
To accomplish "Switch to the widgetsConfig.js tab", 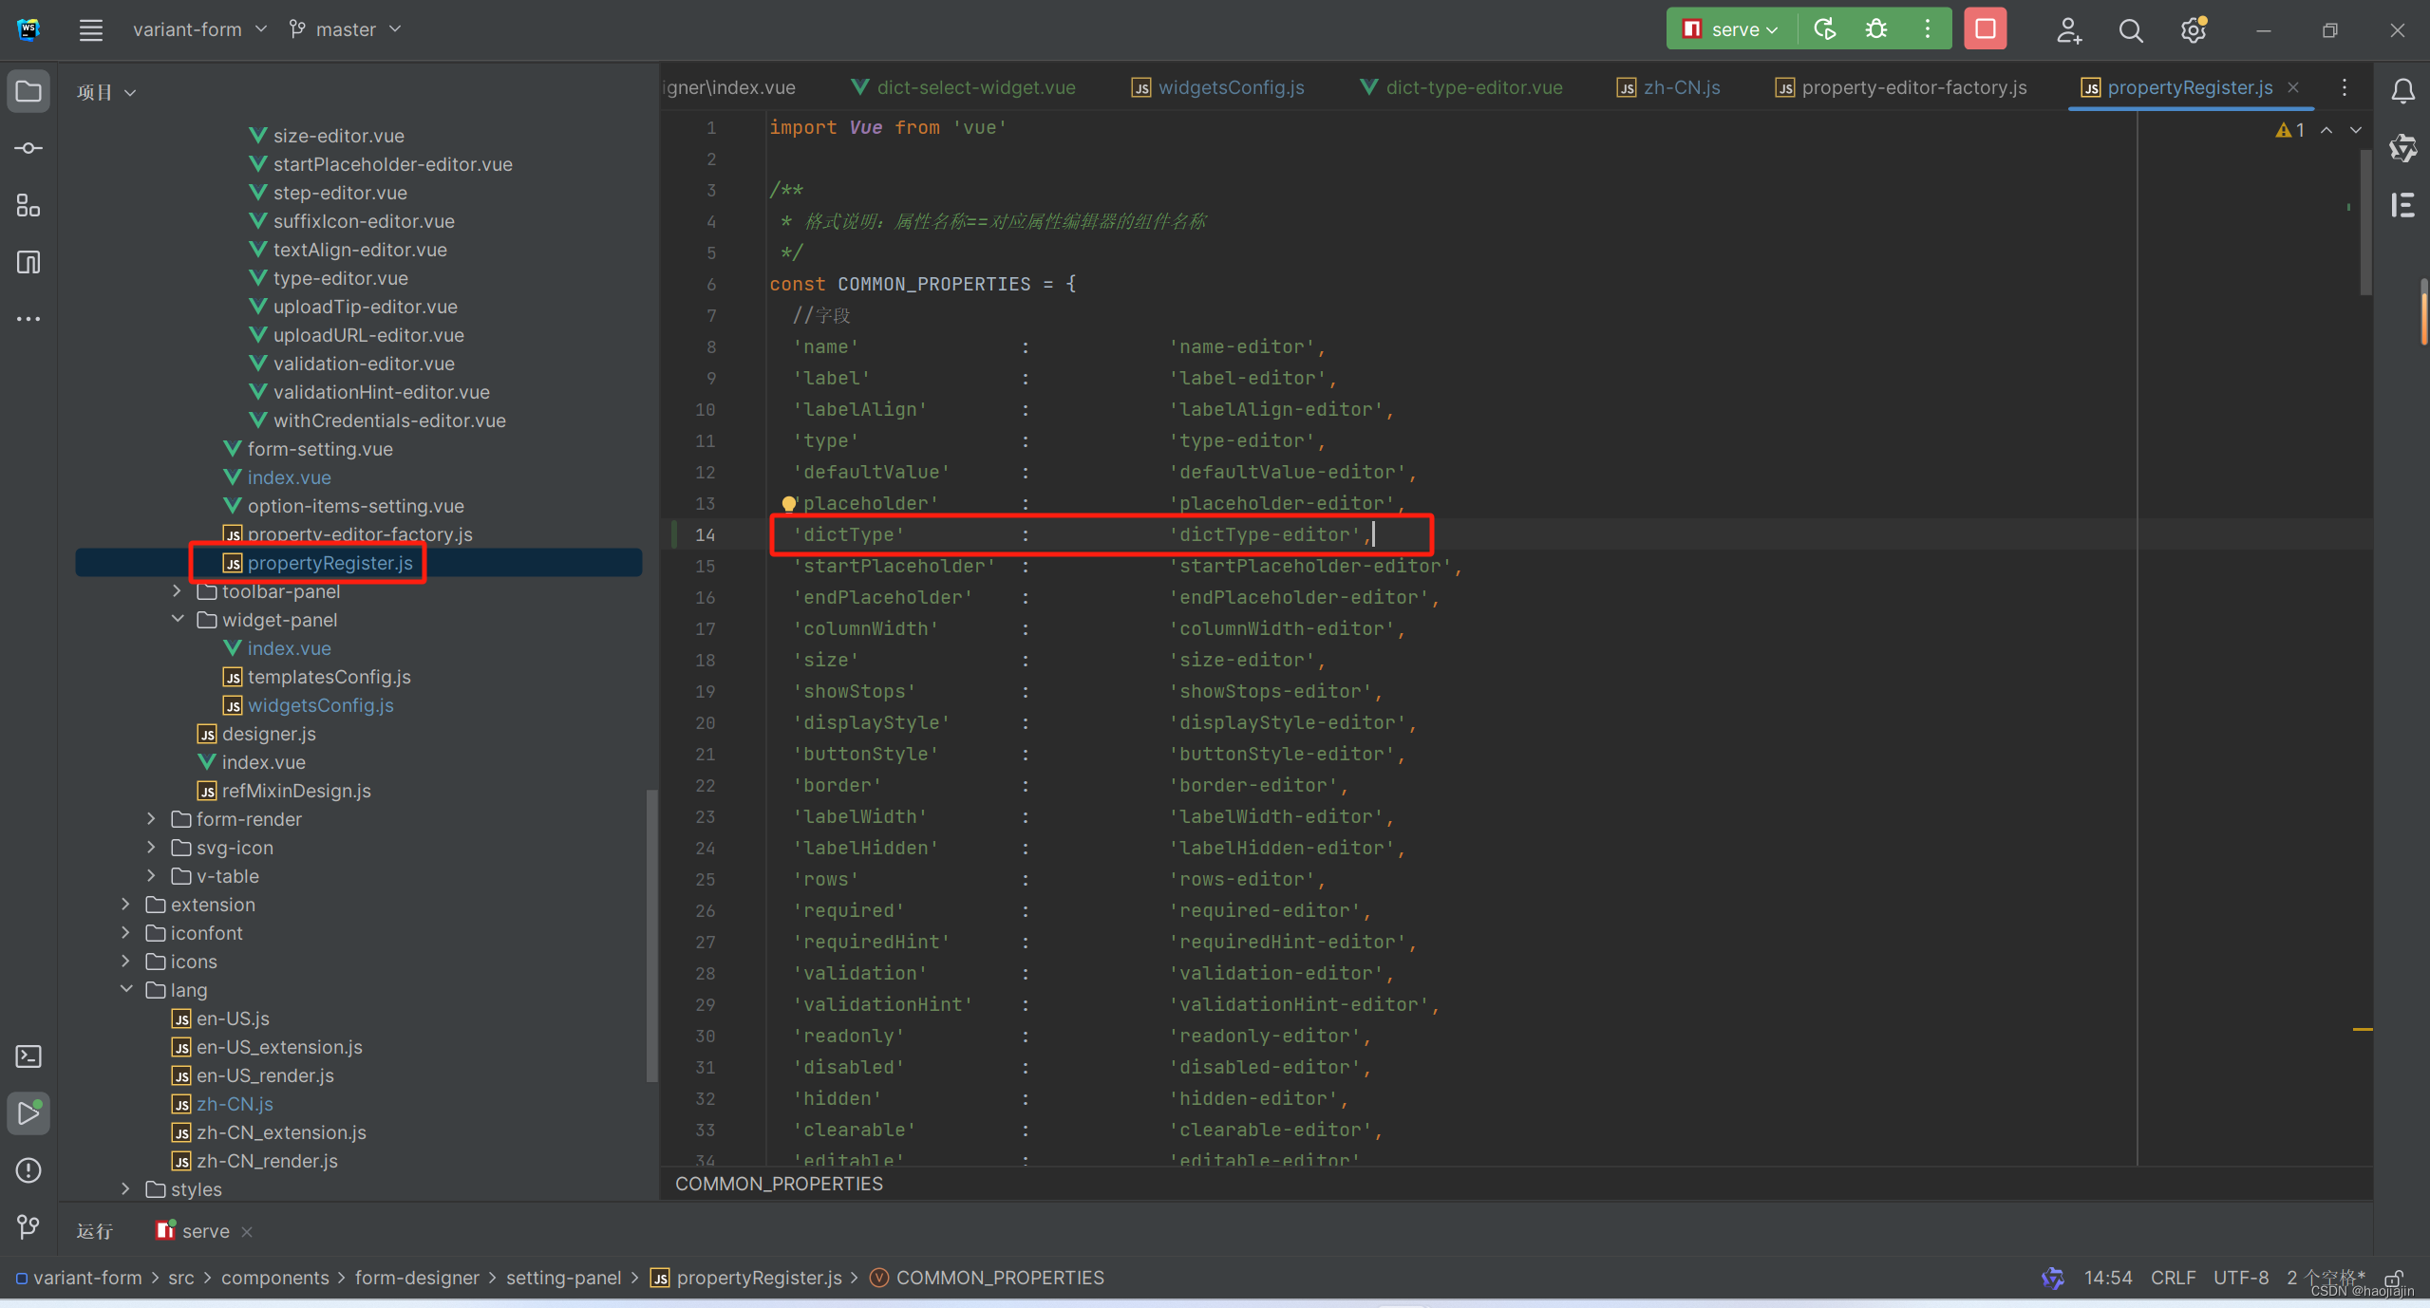I will 1230,87.
